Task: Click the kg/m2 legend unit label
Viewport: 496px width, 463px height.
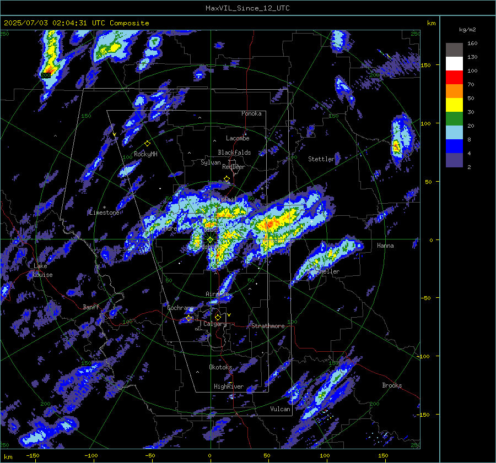Action: pos(467,30)
